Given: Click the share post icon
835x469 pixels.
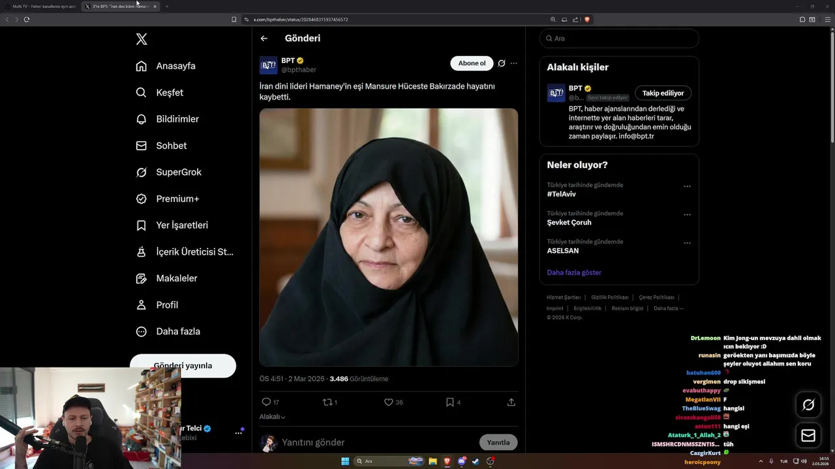Looking at the screenshot, I should [x=511, y=402].
